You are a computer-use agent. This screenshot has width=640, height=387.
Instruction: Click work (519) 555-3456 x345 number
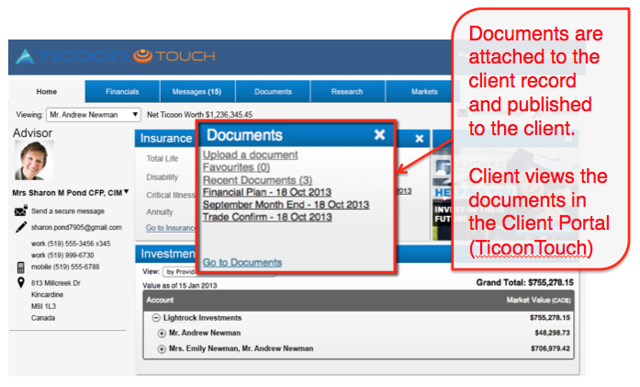click(x=71, y=244)
